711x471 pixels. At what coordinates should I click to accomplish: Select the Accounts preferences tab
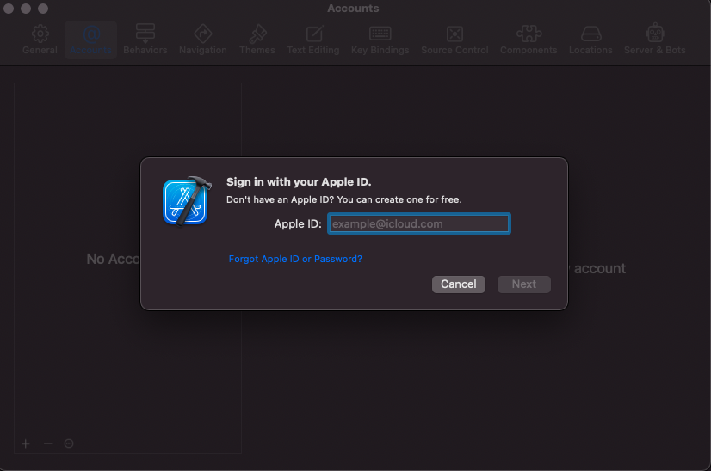(x=90, y=40)
